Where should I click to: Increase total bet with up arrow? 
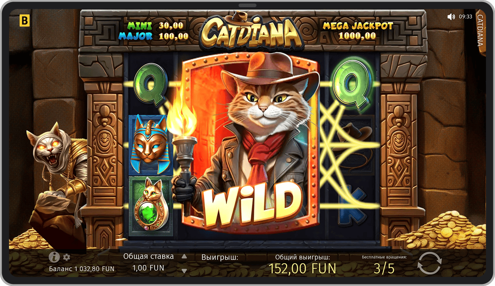click(x=184, y=257)
